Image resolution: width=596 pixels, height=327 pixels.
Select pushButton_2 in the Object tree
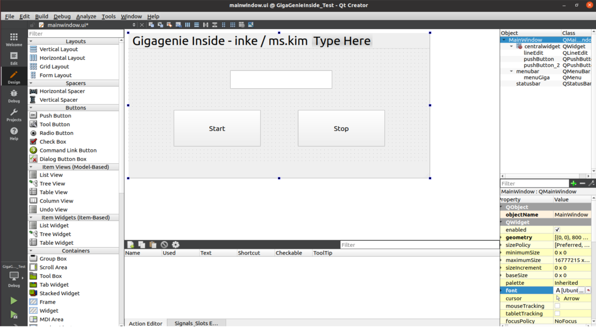coord(541,65)
